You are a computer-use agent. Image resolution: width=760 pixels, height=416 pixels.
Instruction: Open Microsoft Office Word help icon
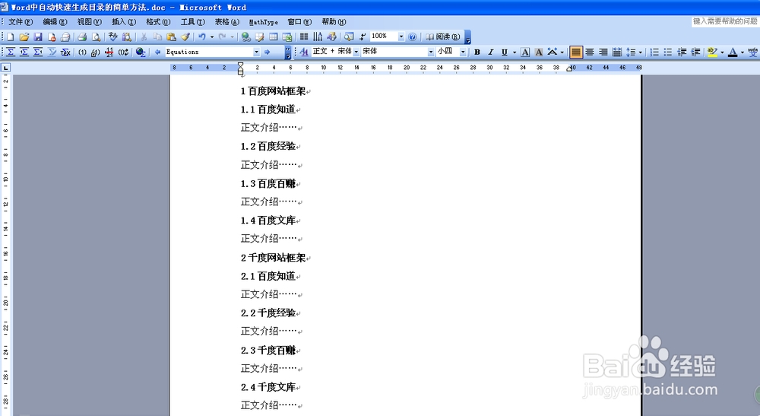[413, 37]
